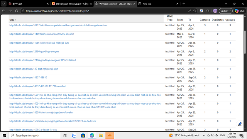Open the Windows Start menu
Screen dimensions: 247x139
tap(4, 136)
